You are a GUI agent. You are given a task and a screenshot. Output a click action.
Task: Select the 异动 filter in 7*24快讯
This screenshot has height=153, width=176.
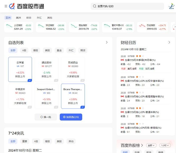(71, 141)
